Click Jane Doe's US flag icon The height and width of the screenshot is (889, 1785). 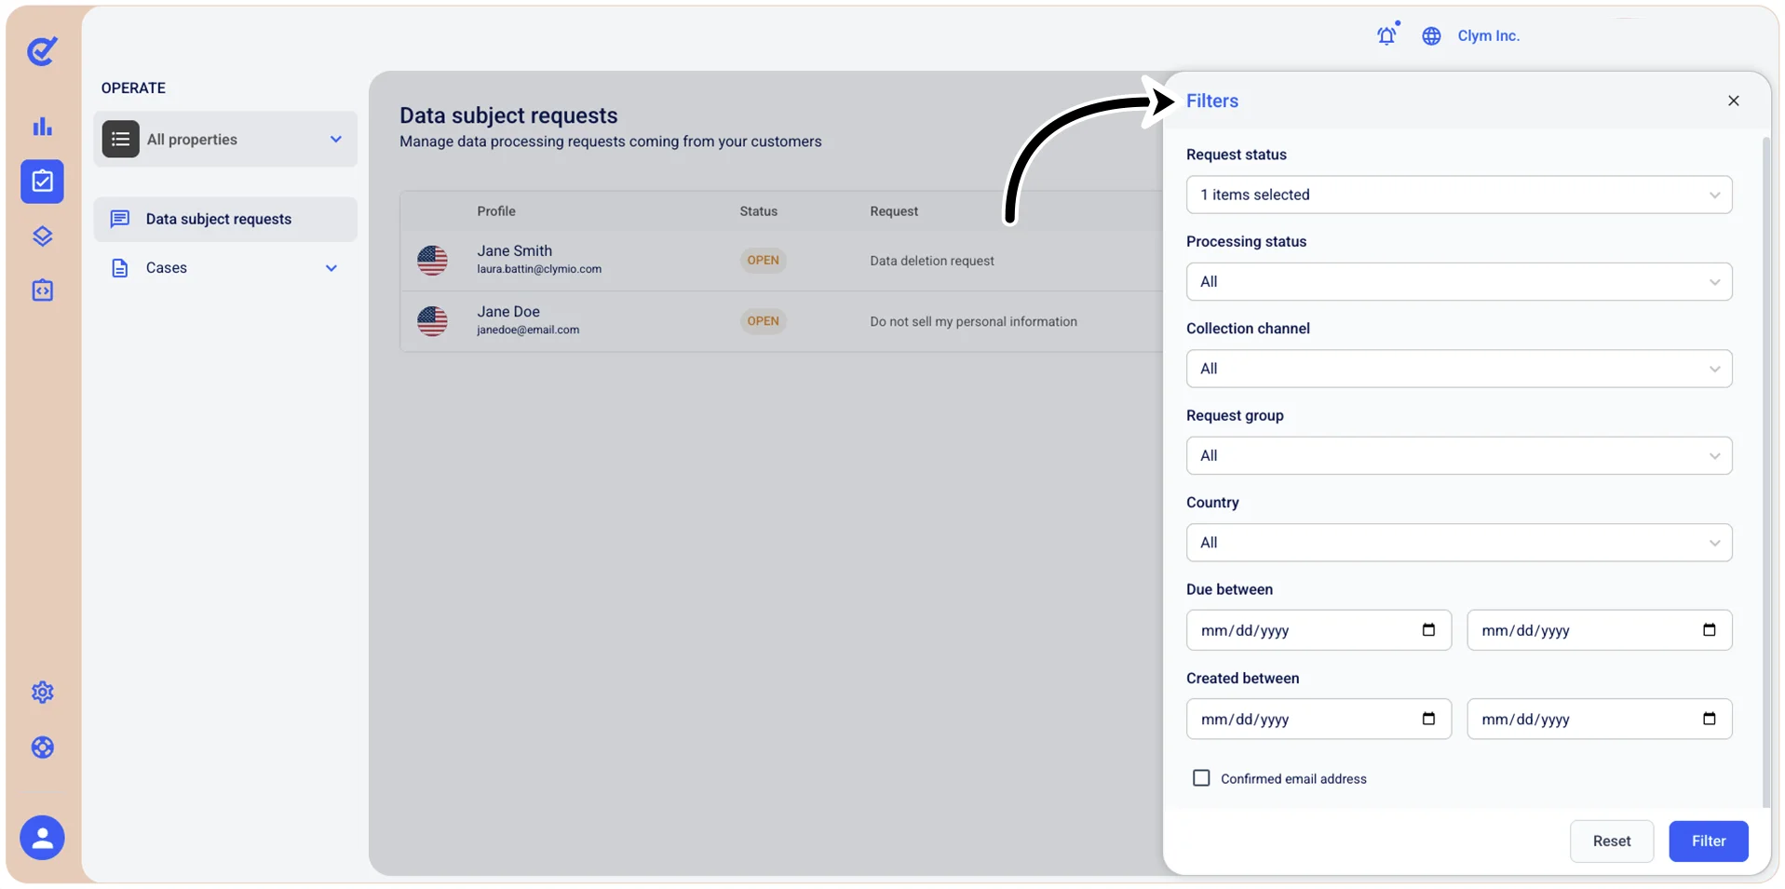pyautogui.click(x=432, y=321)
